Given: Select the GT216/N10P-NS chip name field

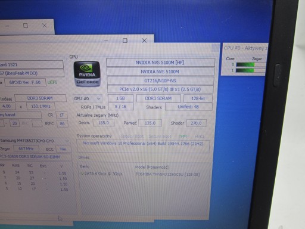Looking at the screenshot, I should coord(160,81).
